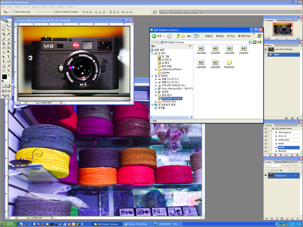Select the Rectangular Marquee tool

click(4, 26)
